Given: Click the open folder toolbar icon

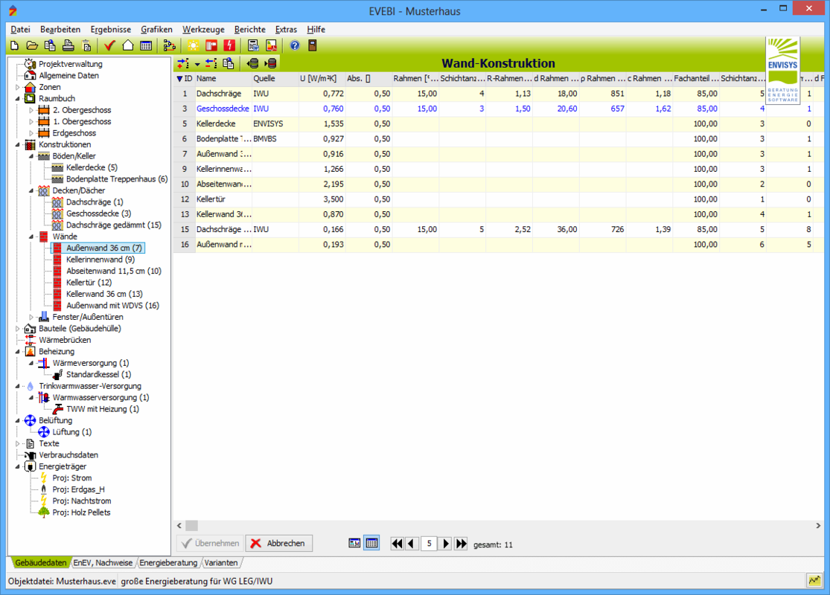Looking at the screenshot, I should (x=33, y=45).
